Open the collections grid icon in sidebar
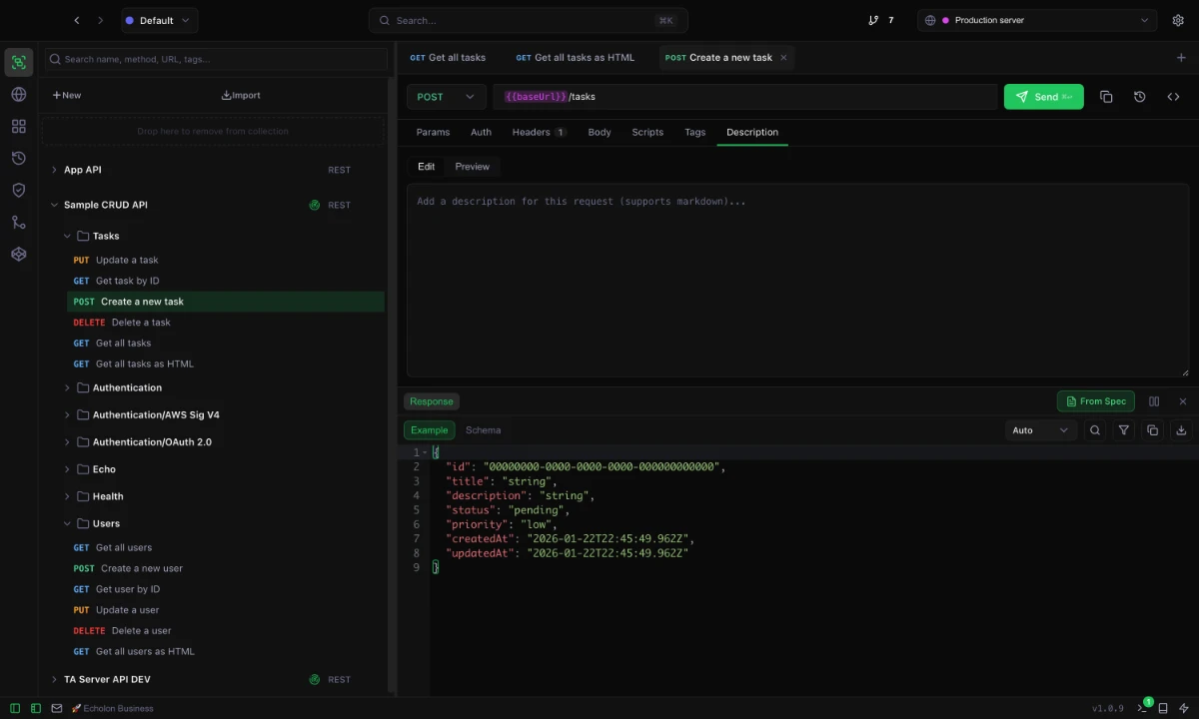This screenshot has width=1199, height=719. click(18, 127)
